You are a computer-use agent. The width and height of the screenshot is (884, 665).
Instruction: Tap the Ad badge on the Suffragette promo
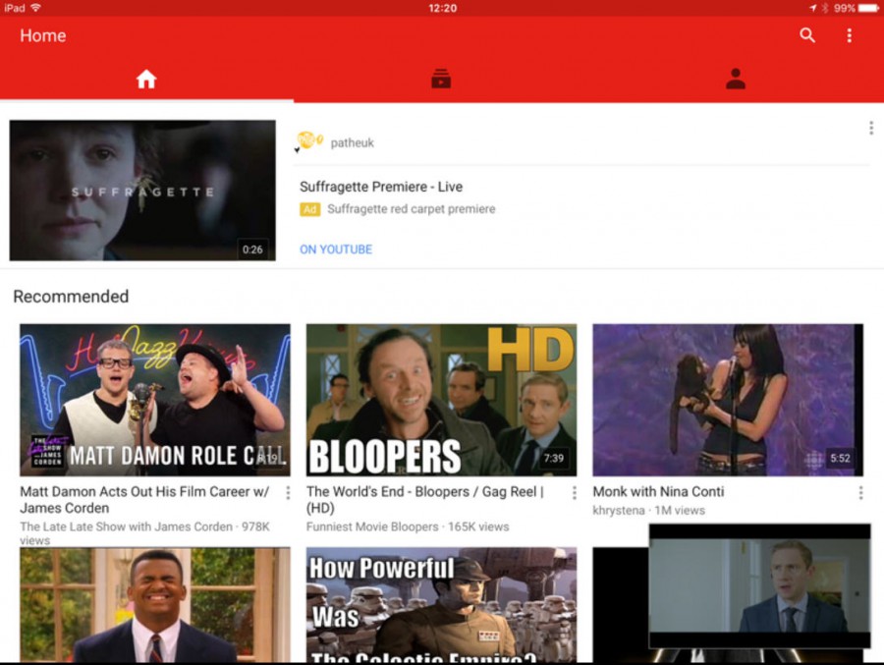310,208
